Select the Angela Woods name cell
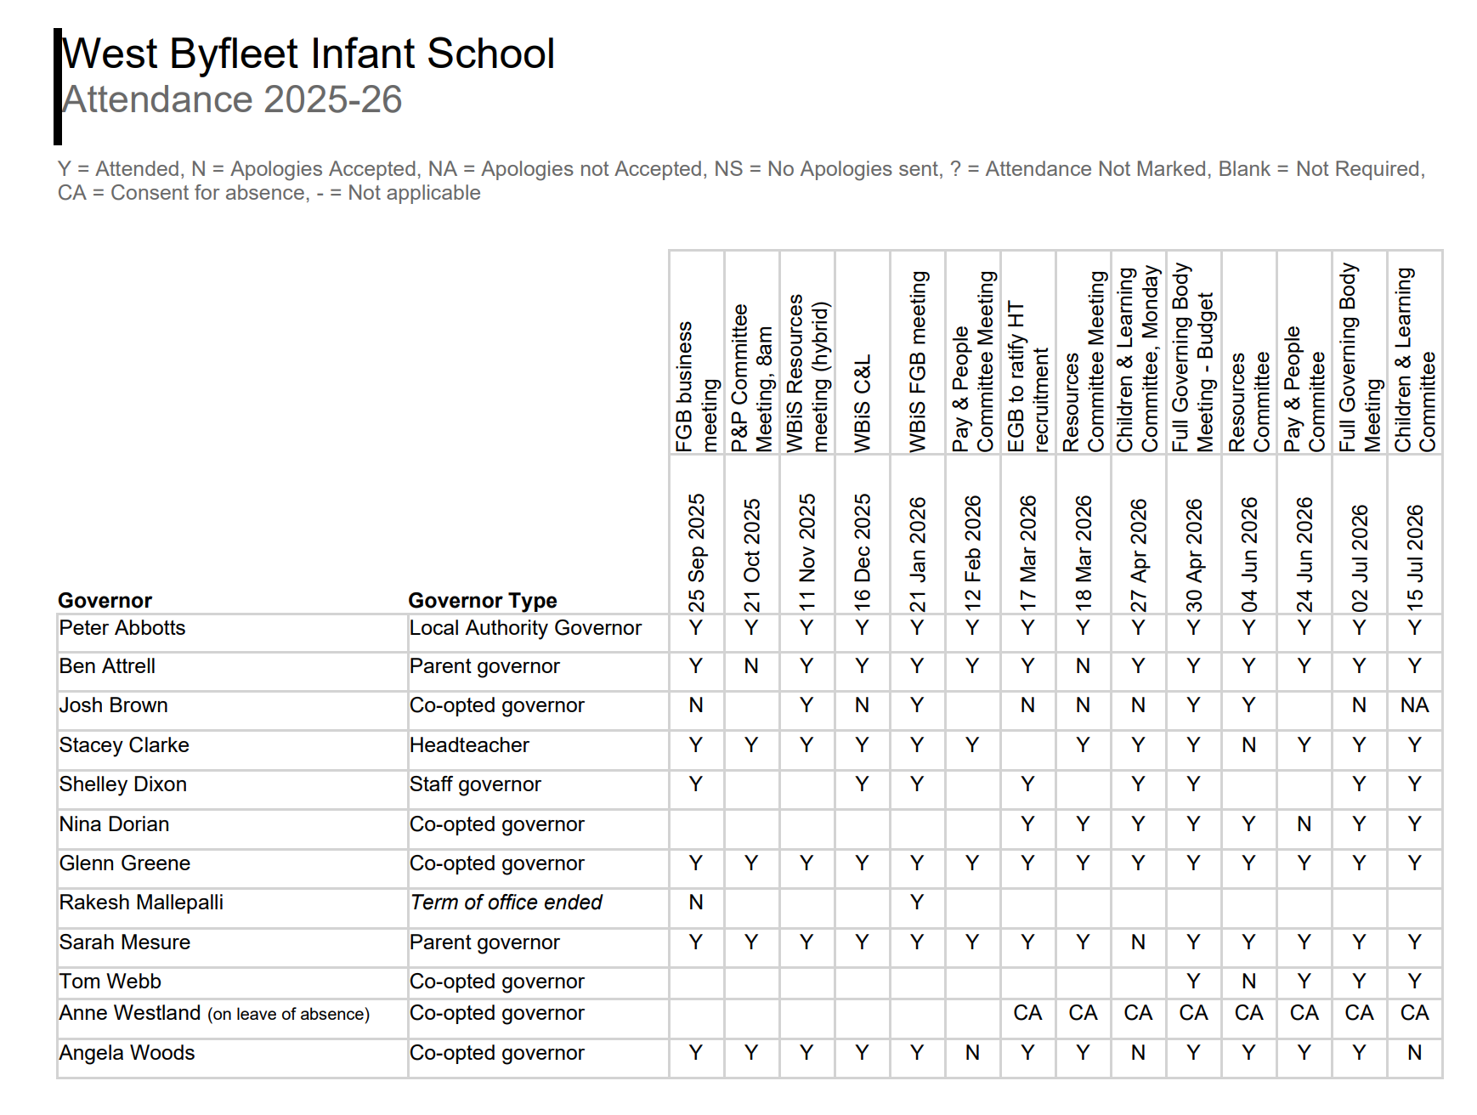Viewport: 1477px width, 1115px height. click(232, 1053)
